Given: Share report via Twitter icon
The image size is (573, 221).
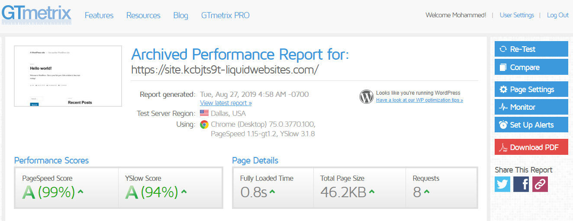Looking at the screenshot, I should (x=502, y=184).
